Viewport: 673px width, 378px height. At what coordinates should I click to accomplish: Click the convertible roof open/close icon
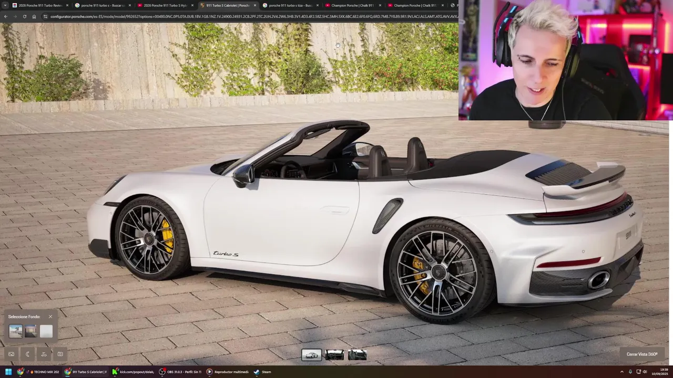point(44,354)
